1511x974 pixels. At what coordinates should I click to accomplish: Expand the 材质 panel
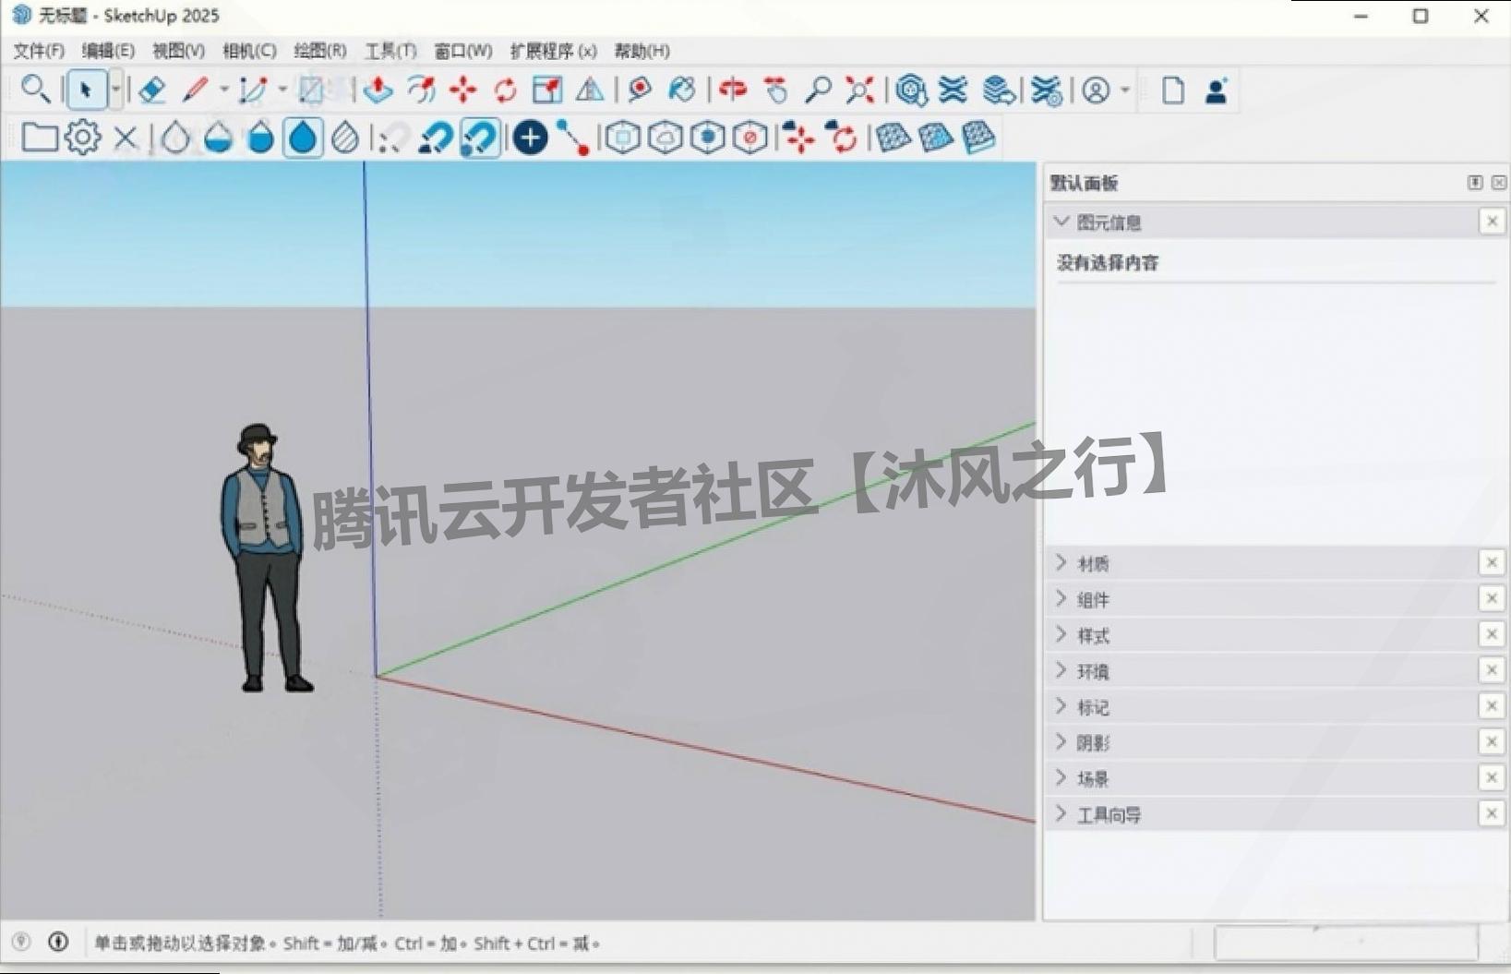pos(1061,563)
